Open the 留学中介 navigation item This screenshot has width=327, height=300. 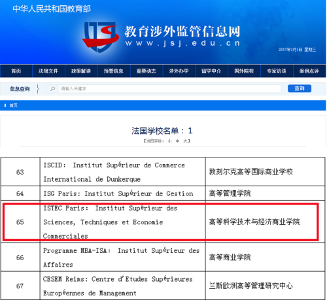pyautogui.click(x=211, y=71)
